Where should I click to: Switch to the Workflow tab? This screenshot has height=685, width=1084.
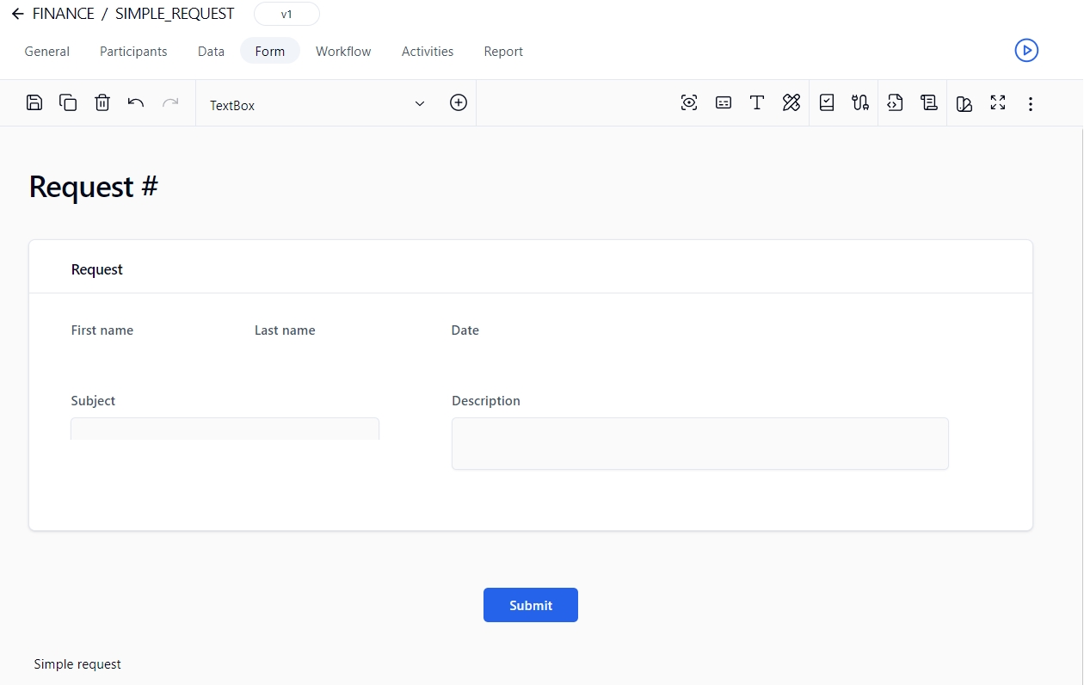[343, 52]
